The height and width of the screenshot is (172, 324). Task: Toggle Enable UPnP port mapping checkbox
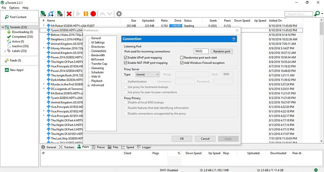pyautogui.click(x=126, y=58)
